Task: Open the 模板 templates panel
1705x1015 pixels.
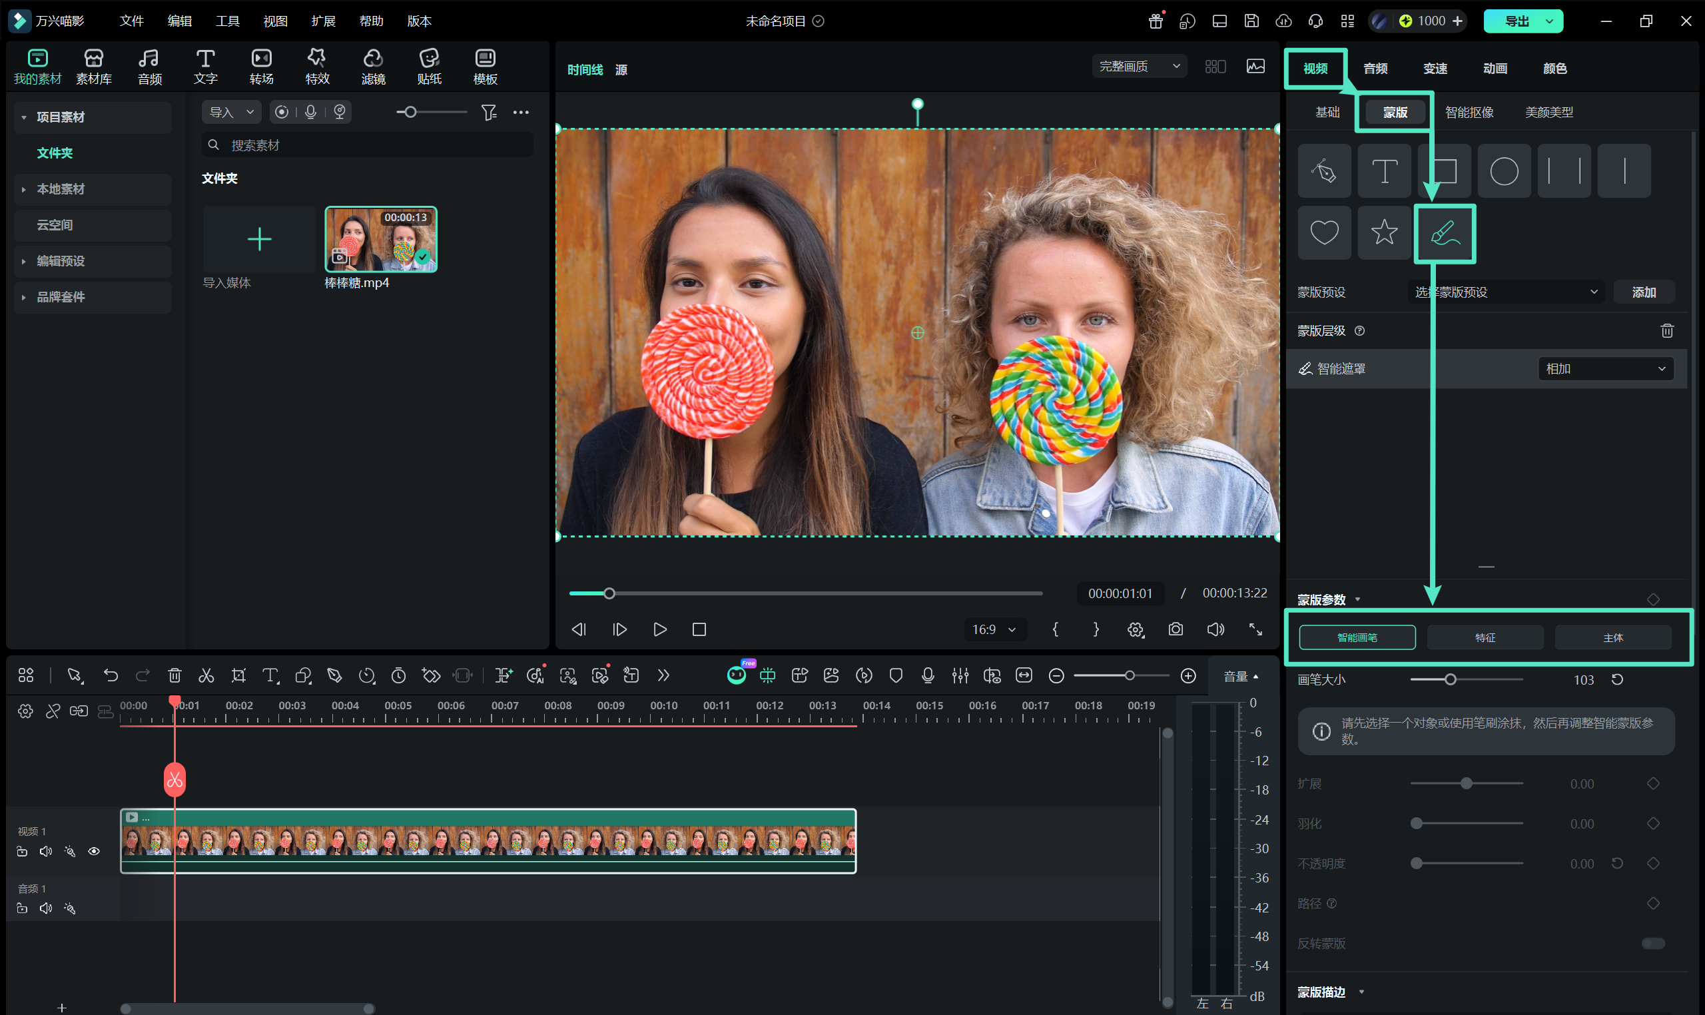Action: (486, 67)
